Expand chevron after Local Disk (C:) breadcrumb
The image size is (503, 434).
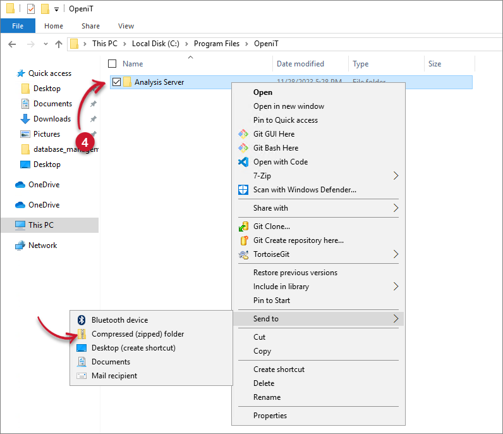pos(186,44)
